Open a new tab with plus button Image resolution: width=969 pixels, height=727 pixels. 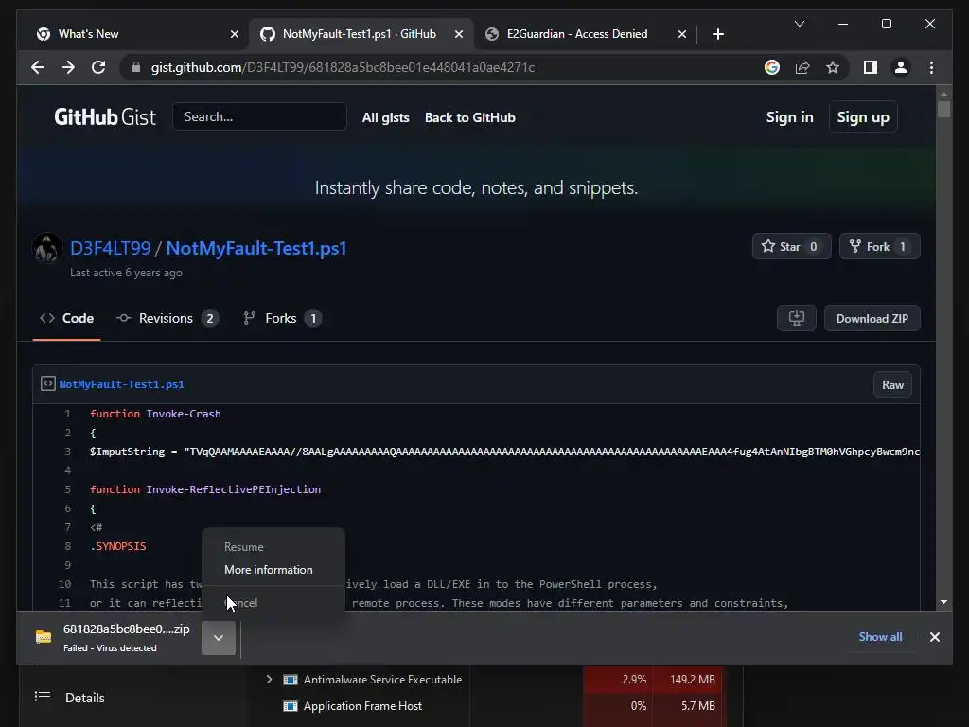point(717,34)
